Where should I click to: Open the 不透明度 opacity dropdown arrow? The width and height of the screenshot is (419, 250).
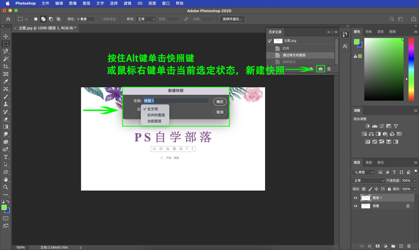(x=414, y=180)
